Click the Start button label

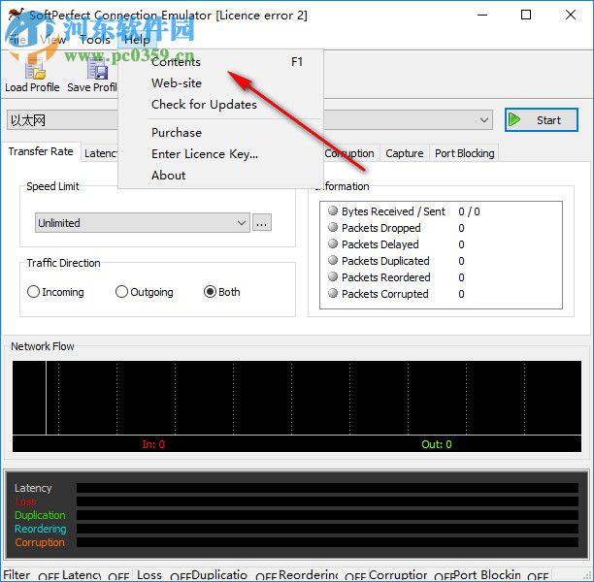tap(548, 120)
